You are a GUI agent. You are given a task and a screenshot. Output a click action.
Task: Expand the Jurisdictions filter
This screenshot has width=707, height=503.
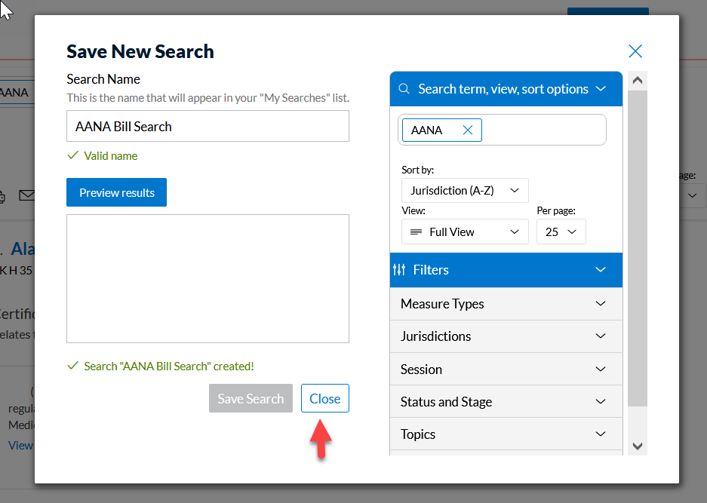[x=506, y=336]
